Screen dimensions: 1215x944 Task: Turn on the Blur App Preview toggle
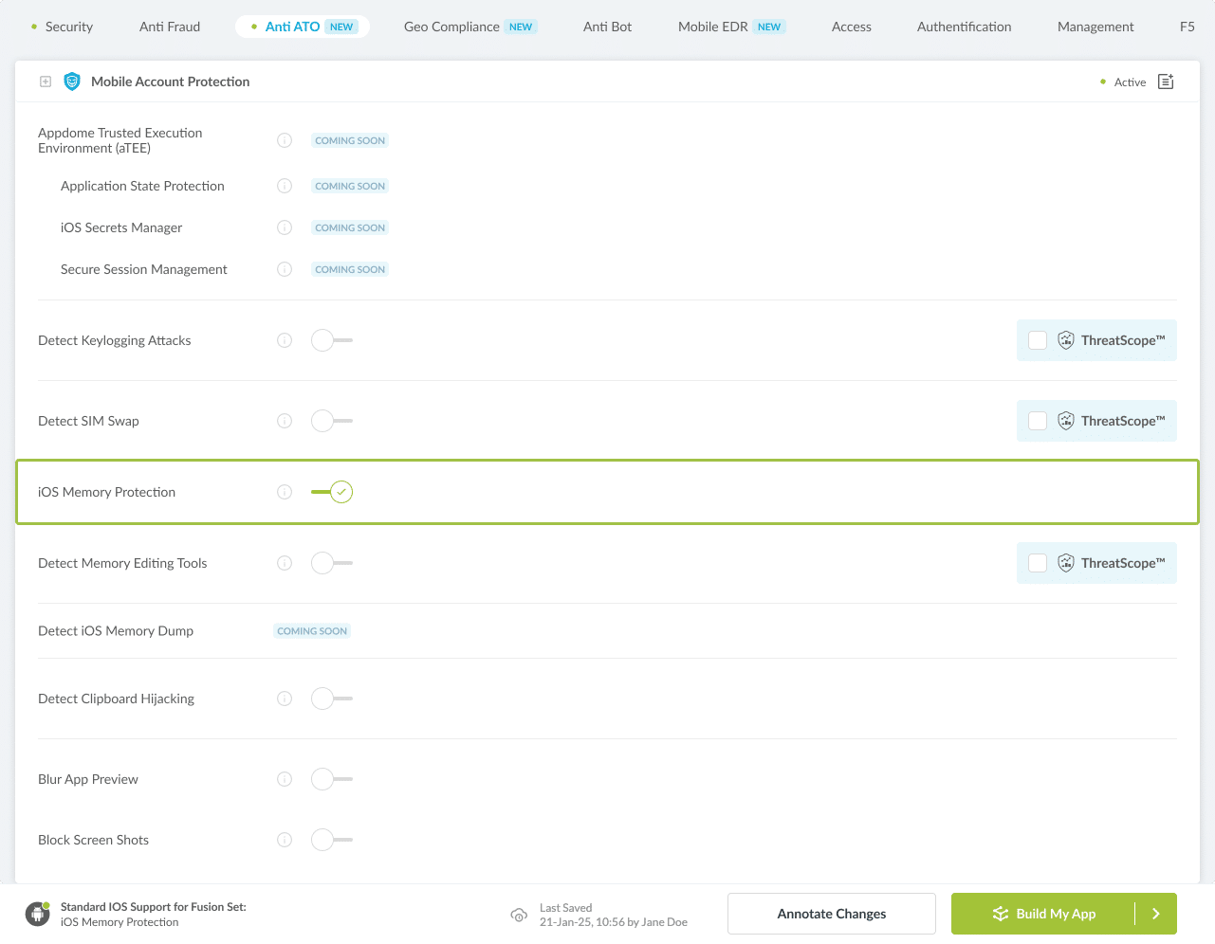click(x=331, y=779)
